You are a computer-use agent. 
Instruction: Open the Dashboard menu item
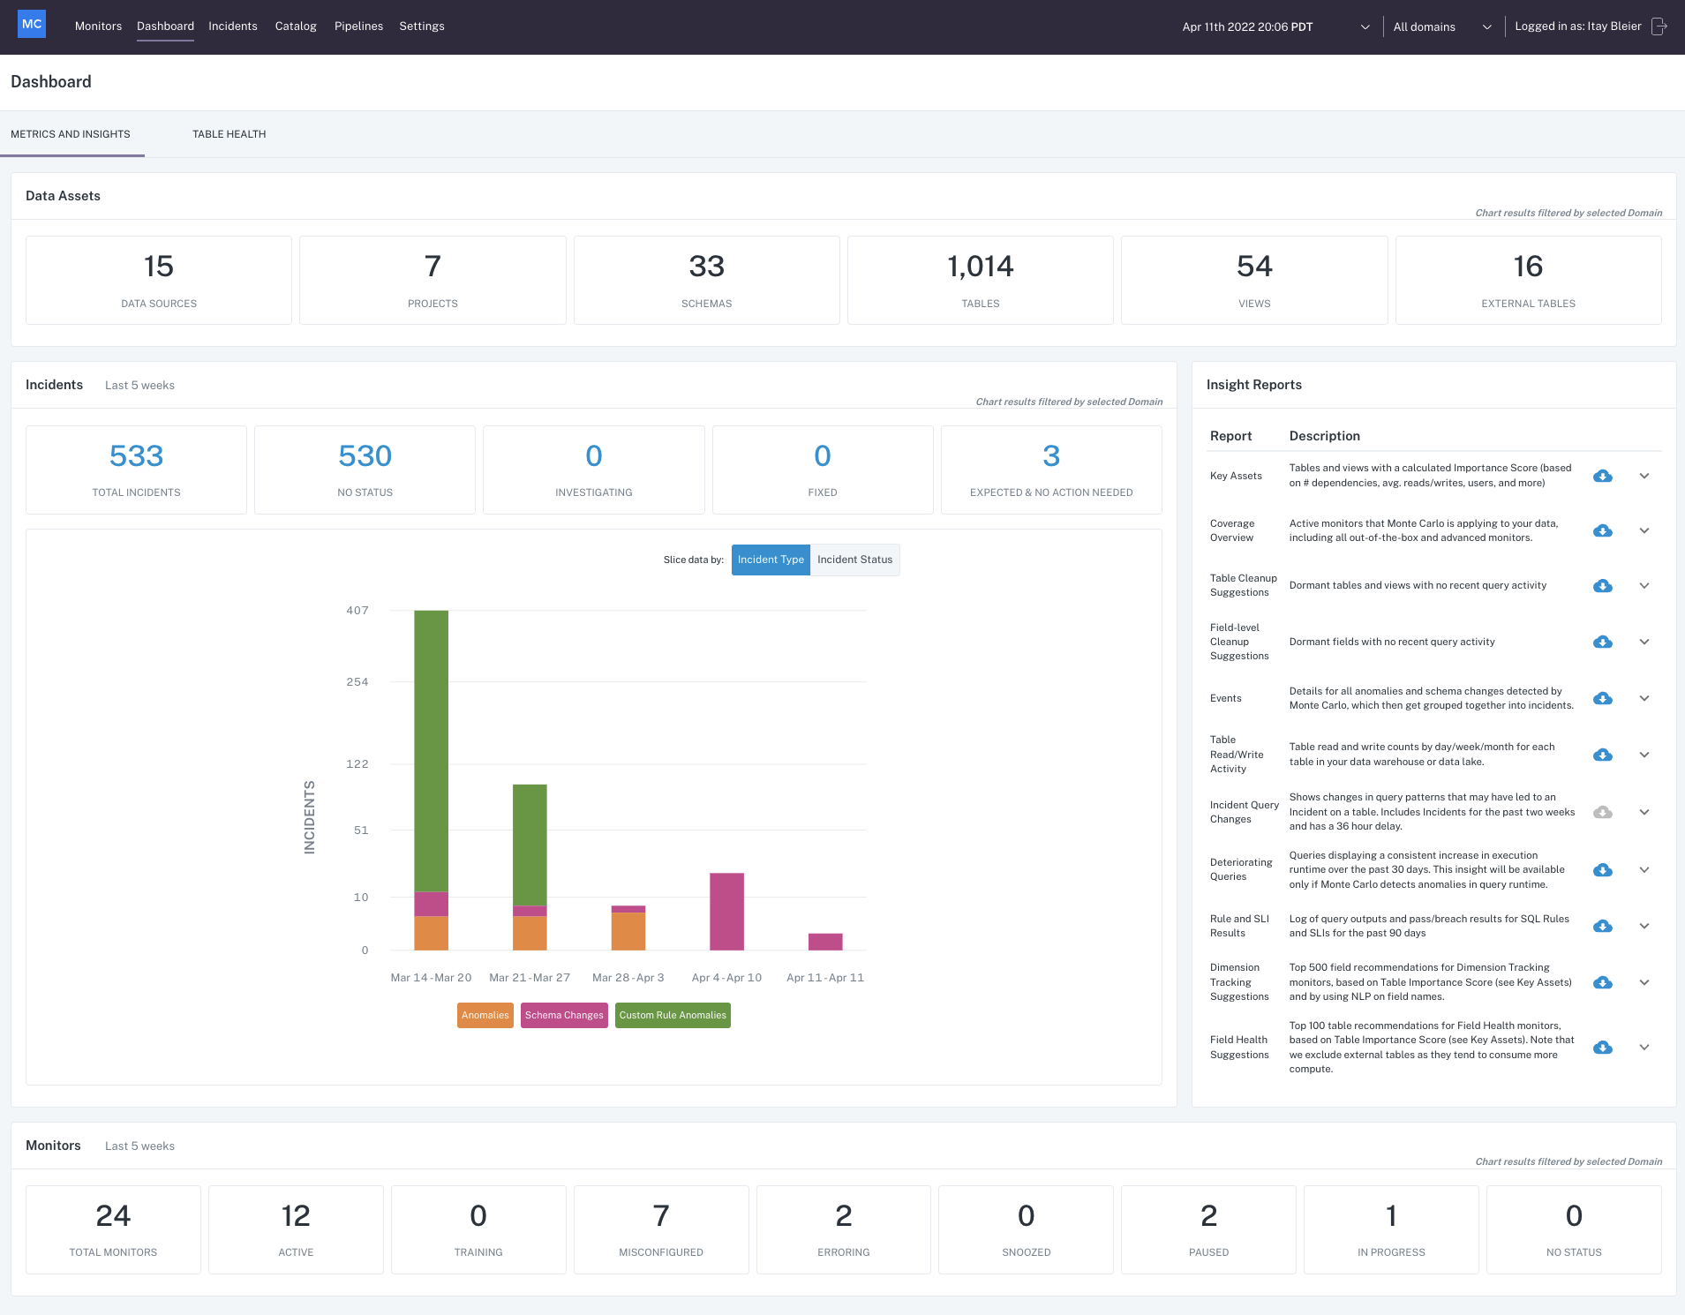(x=165, y=26)
